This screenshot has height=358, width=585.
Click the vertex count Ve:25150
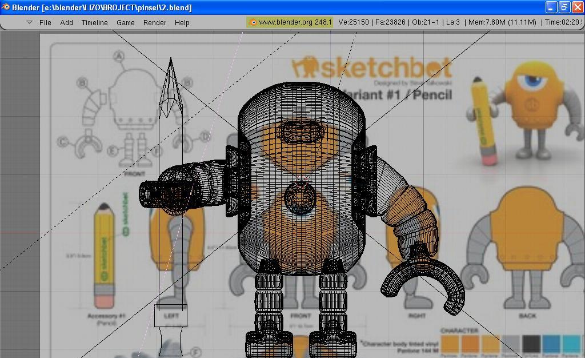pyautogui.click(x=353, y=22)
